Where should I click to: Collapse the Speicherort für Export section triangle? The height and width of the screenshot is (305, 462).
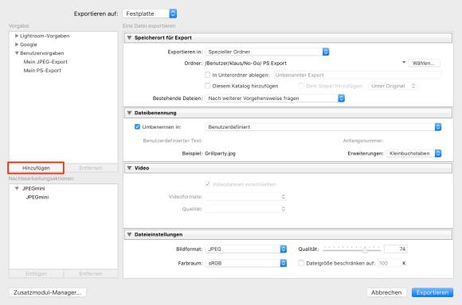coord(129,37)
